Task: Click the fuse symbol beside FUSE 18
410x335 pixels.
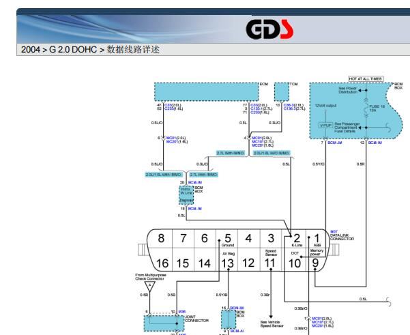Action: (366, 108)
